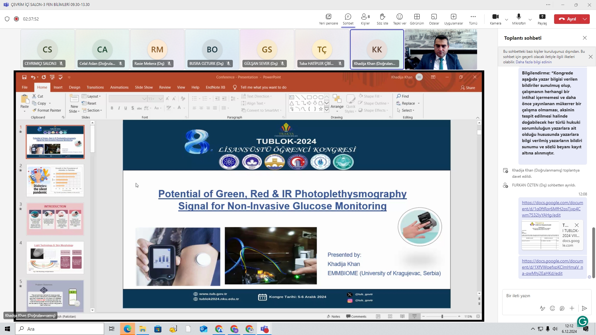Expand the Select dropdown

coord(405,110)
